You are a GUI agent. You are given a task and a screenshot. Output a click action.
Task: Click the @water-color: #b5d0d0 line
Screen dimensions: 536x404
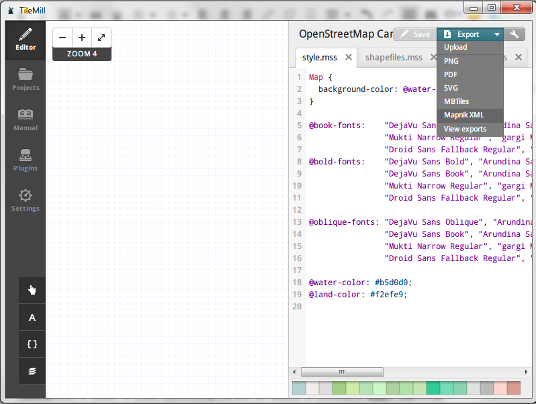360,283
